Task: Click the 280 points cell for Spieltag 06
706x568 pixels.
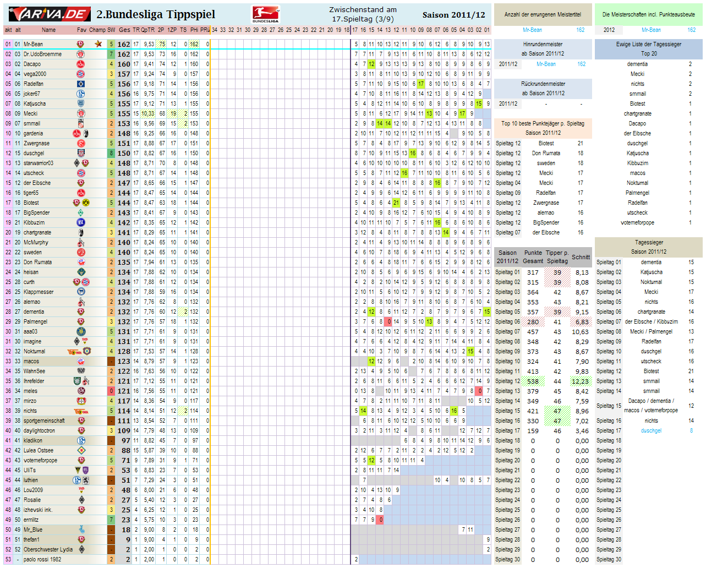Action: [x=533, y=321]
